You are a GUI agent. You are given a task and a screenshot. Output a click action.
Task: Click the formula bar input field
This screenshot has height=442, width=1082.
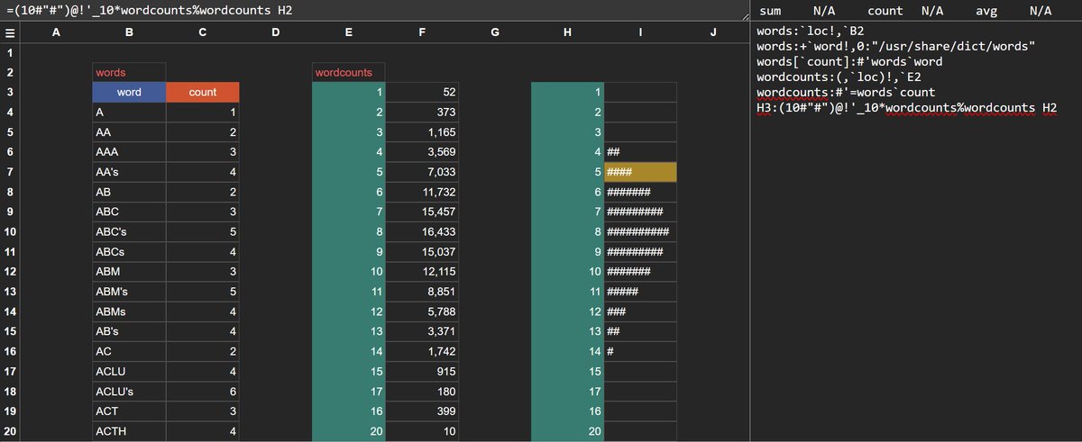point(374,11)
